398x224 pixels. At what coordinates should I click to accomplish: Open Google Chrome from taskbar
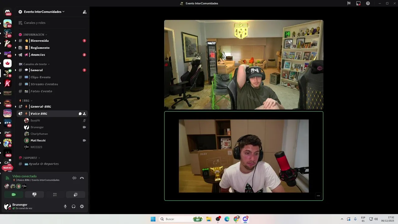236,219
